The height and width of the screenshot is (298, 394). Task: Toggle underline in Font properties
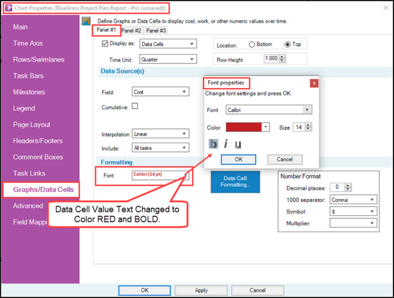238,144
